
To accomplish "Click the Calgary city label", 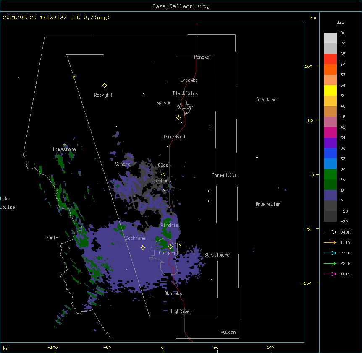I will pyautogui.click(x=168, y=253).
